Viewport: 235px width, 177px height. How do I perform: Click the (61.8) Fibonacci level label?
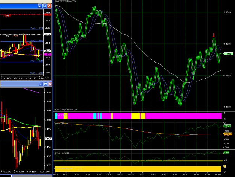(x=36, y=41)
